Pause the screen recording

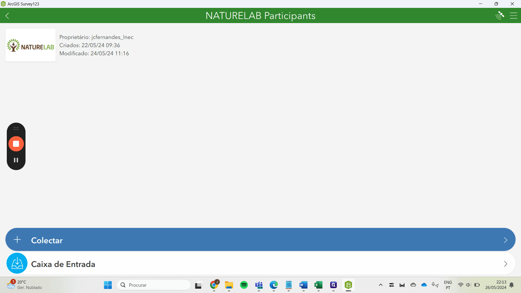click(16, 160)
